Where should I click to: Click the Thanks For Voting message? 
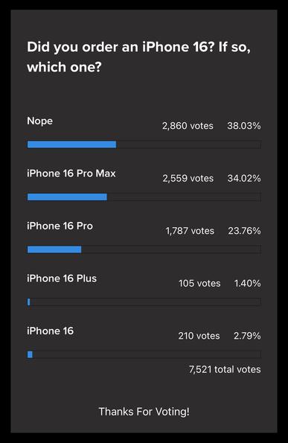[x=144, y=412]
